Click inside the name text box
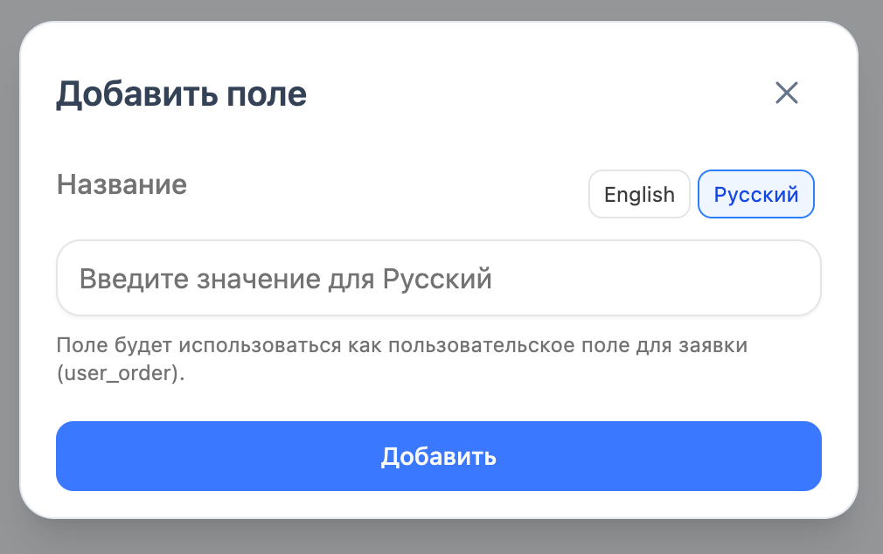The height and width of the screenshot is (554, 883). click(438, 279)
